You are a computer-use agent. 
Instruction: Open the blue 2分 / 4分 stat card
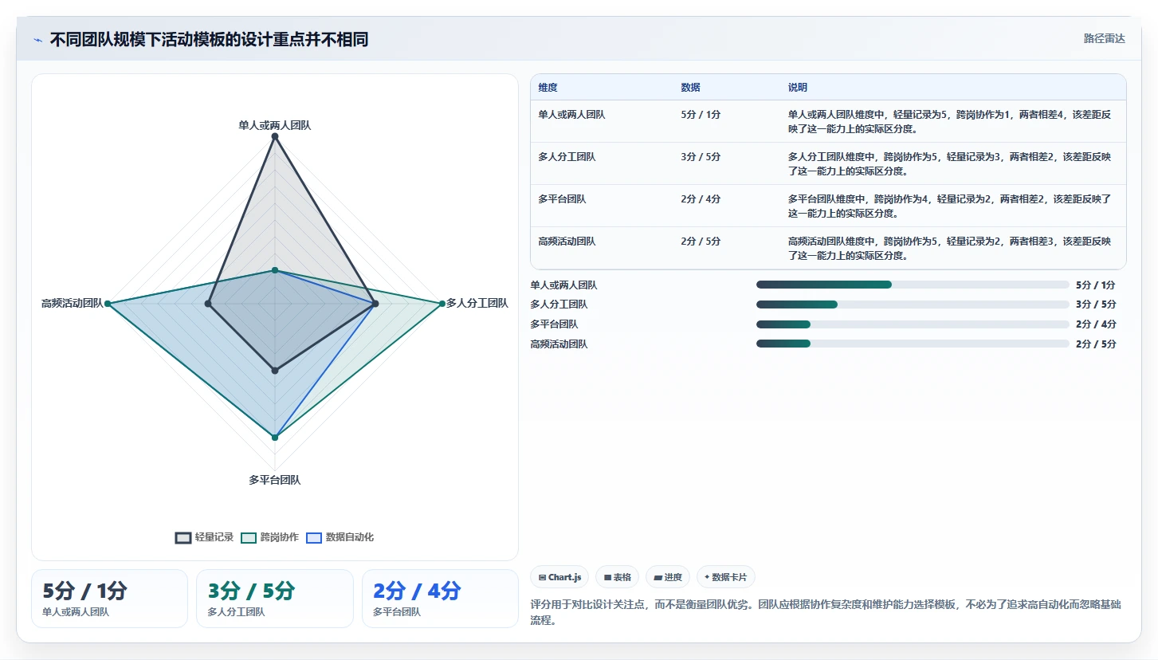440,599
